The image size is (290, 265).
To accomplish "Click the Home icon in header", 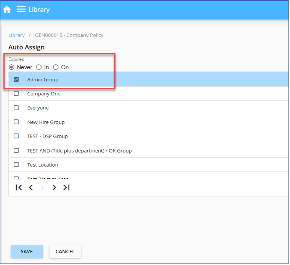I will pyautogui.click(x=7, y=10).
